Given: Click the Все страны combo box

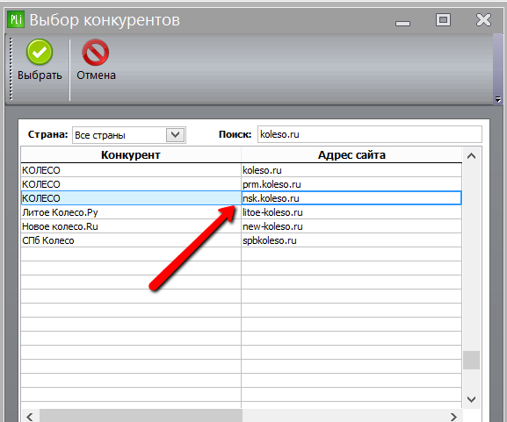Looking at the screenshot, I should 128,135.
